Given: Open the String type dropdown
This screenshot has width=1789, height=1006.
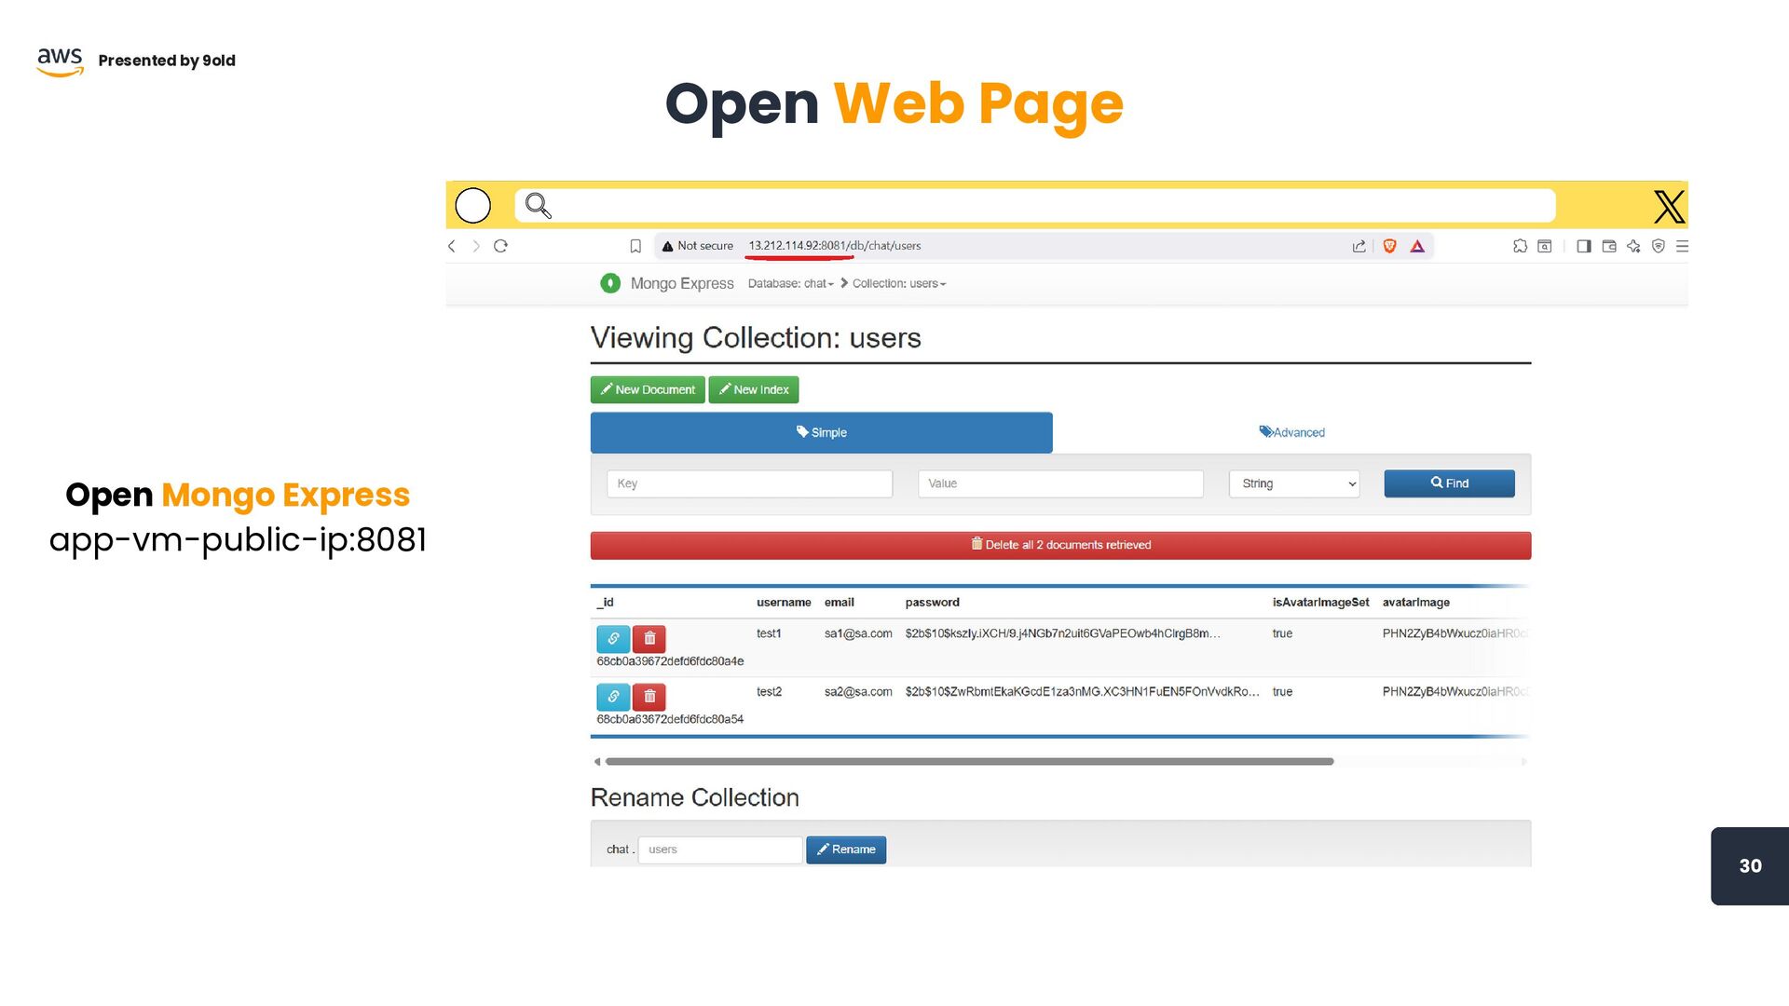Looking at the screenshot, I should 1294,483.
